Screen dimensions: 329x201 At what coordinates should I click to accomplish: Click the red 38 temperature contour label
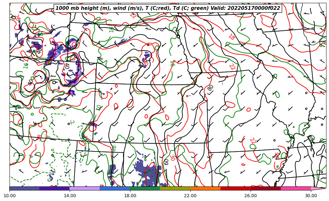coord(39,138)
